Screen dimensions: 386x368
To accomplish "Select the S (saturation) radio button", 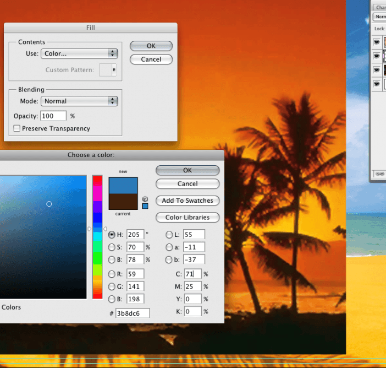I will tap(112, 247).
